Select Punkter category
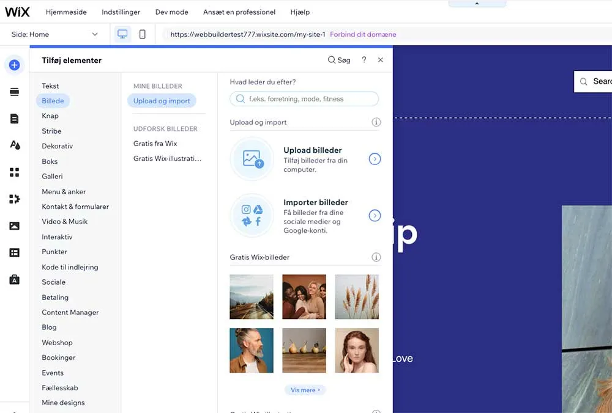Viewport: 612px width, 413px height. [x=54, y=252]
